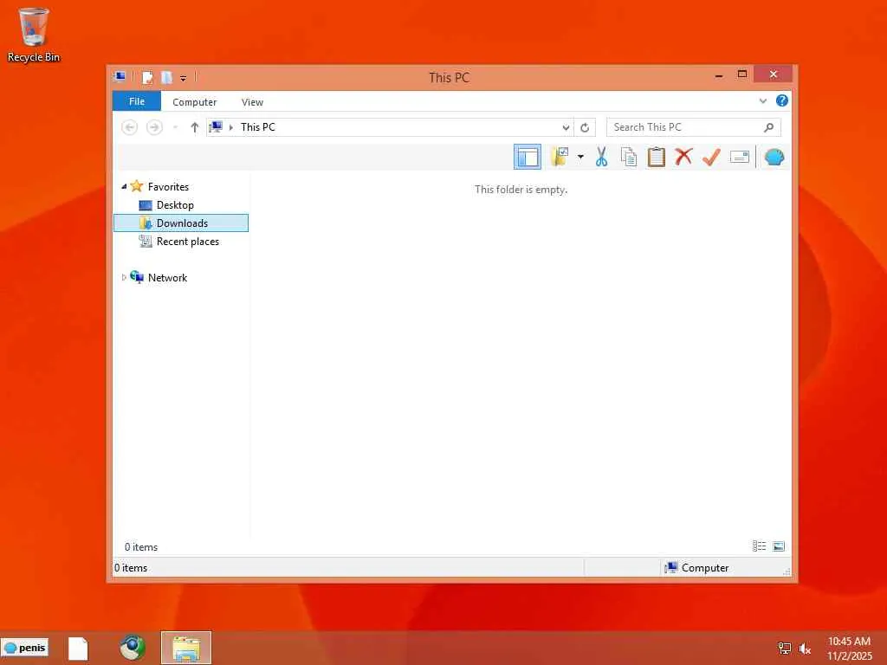This screenshot has height=665, width=887.
Task: Click the Start button on taskbar
Action: 25,648
